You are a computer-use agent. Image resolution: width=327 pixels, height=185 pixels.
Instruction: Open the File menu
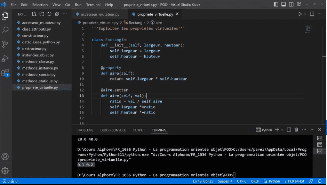(13, 5)
